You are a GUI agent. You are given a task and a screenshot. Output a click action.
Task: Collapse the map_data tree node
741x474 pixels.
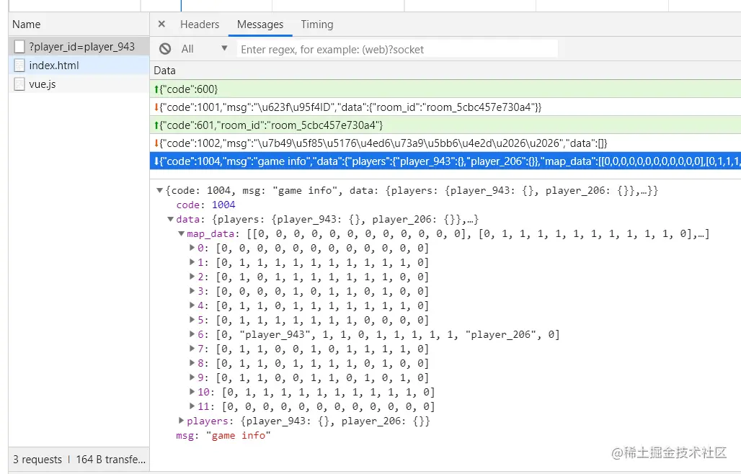pos(182,234)
